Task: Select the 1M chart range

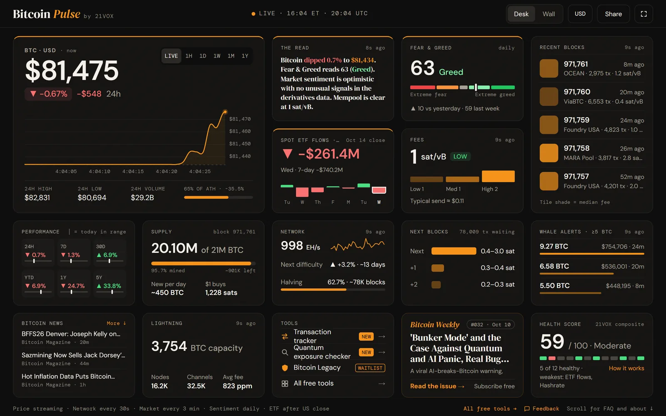Action: click(231, 56)
